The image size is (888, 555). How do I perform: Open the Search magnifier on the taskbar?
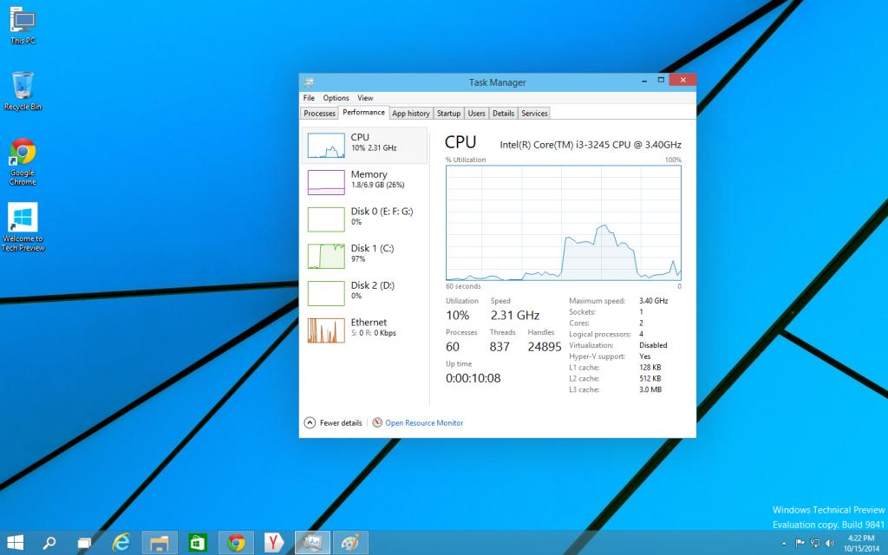(49, 543)
